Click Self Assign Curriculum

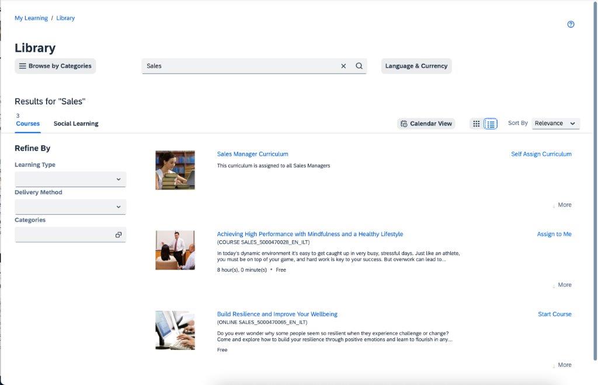(541, 154)
